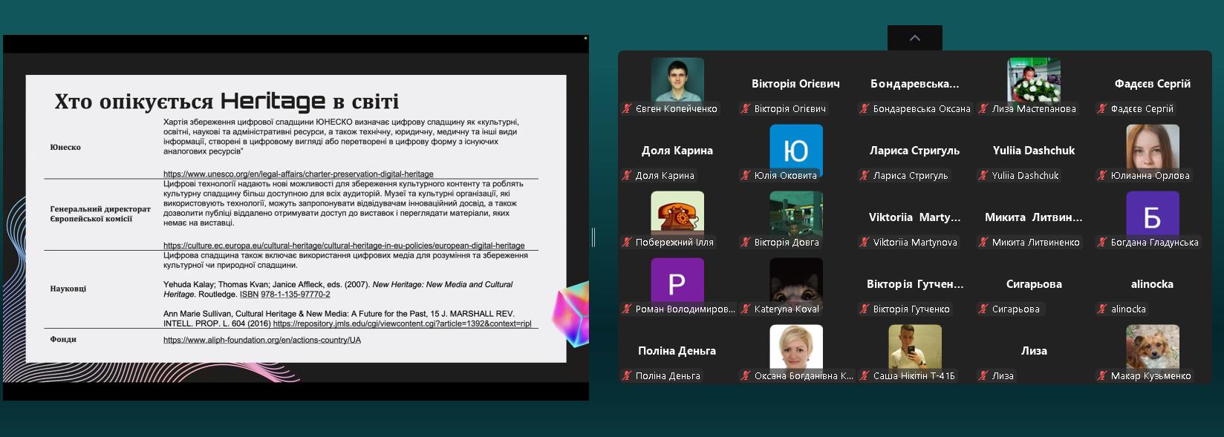1224x437 pixels.
Task: Click the divider handle between slide and gallery
Action: click(x=593, y=237)
